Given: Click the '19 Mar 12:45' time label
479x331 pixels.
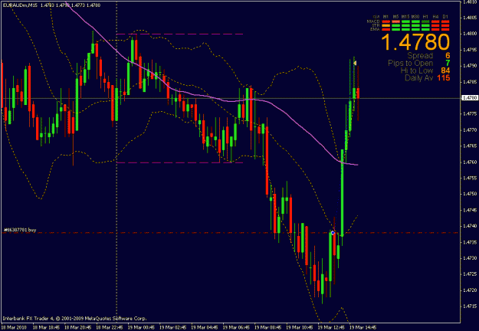Looking at the screenshot, I should 331,327.
